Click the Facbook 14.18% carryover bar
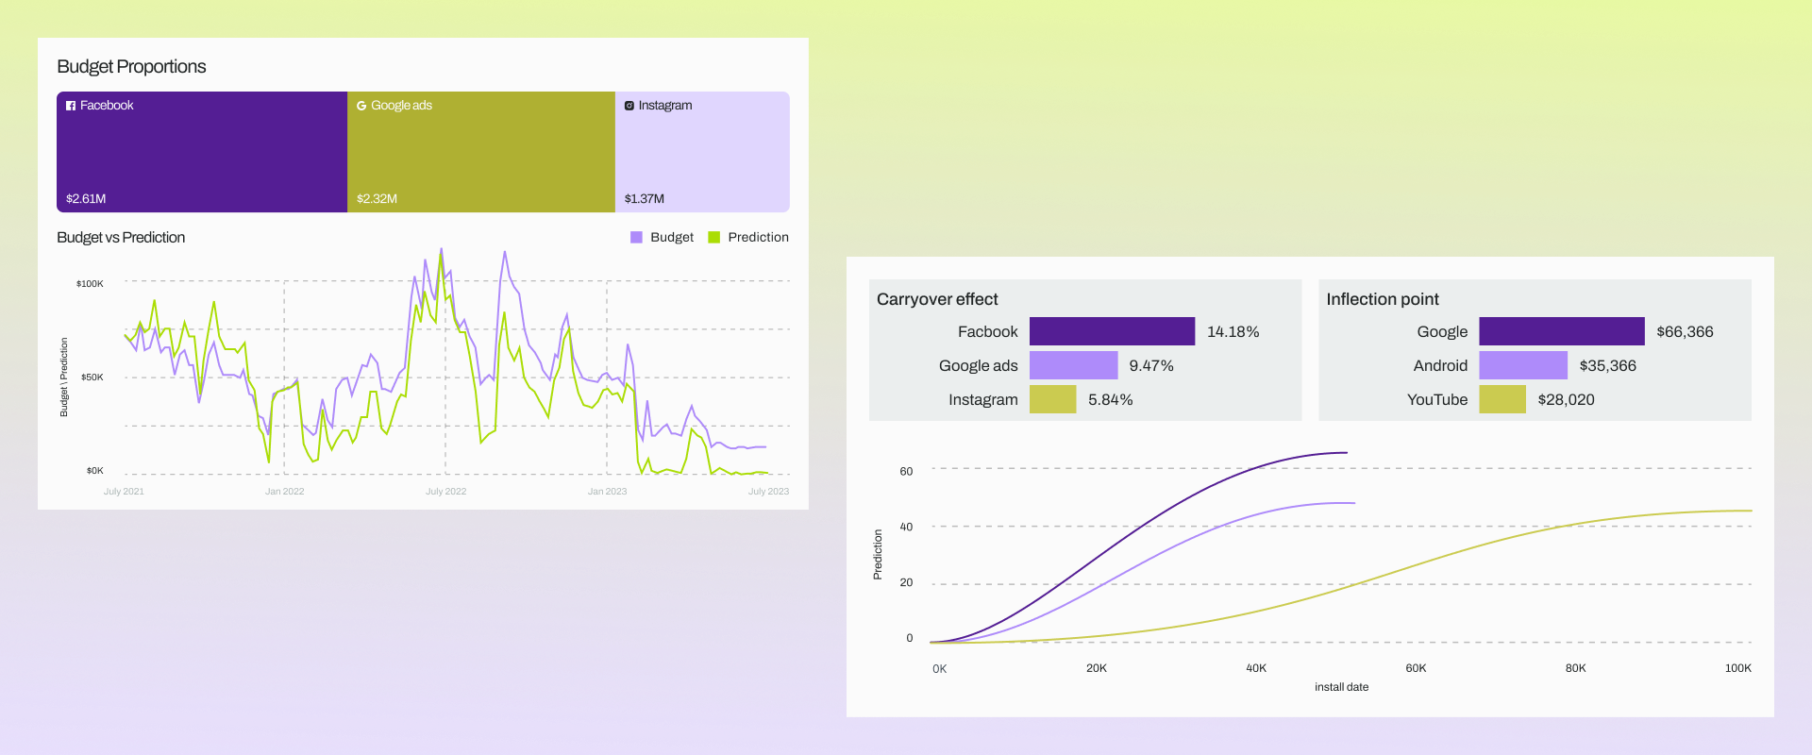The height and width of the screenshot is (755, 1812). click(x=1112, y=331)
